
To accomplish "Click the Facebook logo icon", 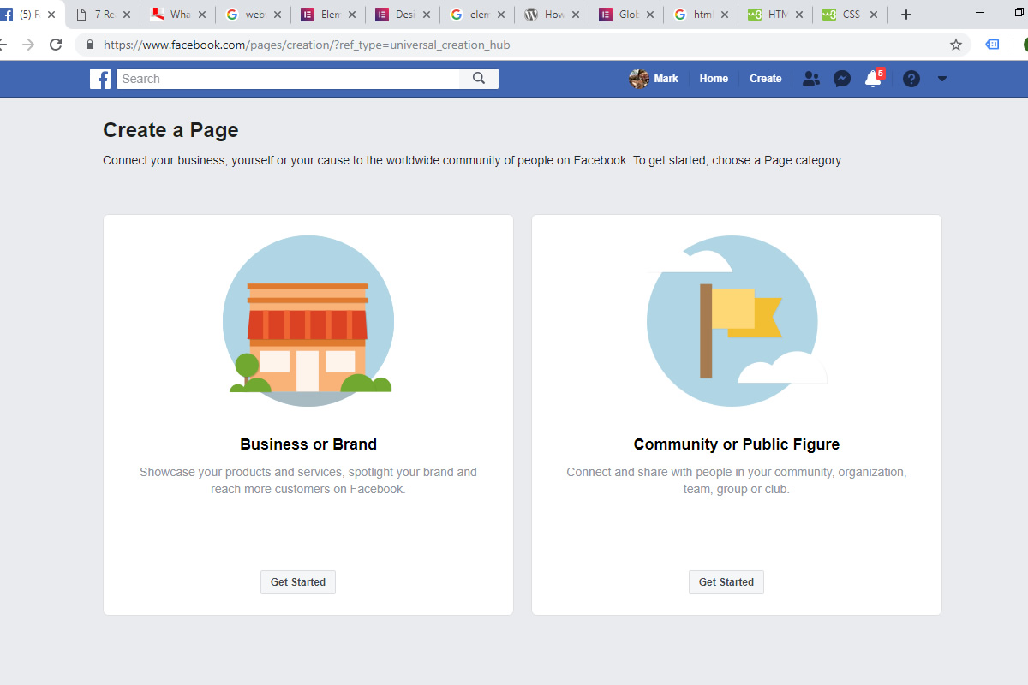I will tap(100, 79).
